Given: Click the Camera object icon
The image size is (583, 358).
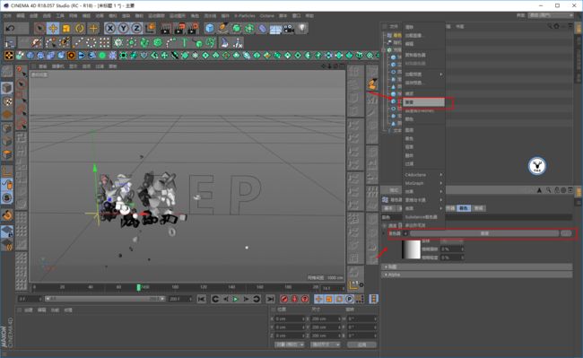Looking at the screenshot, I should (x=289, y=28).
